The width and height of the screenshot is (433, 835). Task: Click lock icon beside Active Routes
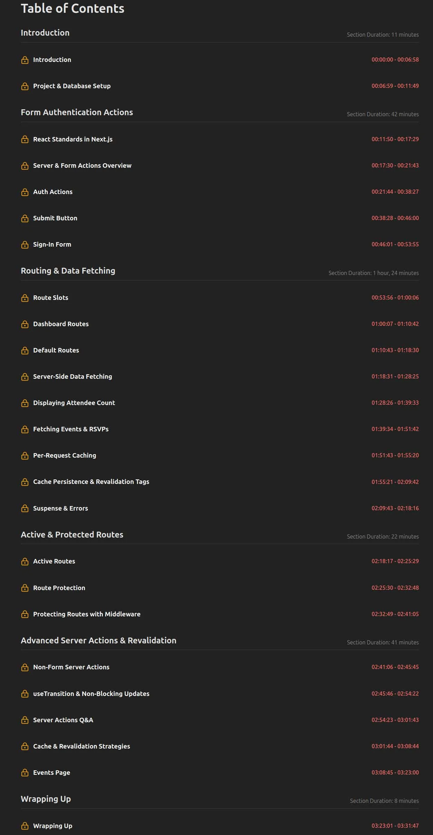pyautogui.click(x=25, y=561)
